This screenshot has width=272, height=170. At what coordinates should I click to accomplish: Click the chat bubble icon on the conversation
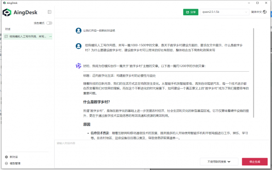click(6, 36)
